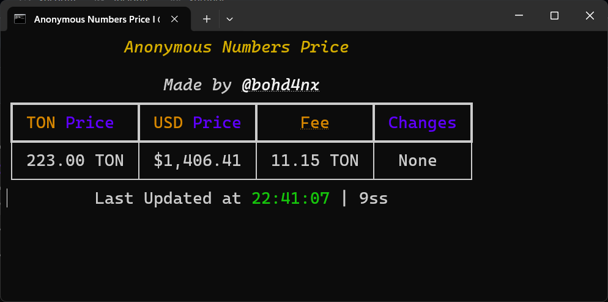Viewport: 608px width, 302px height.
Task: Click the 223.00 TON value cell
Action: [75, 160]
